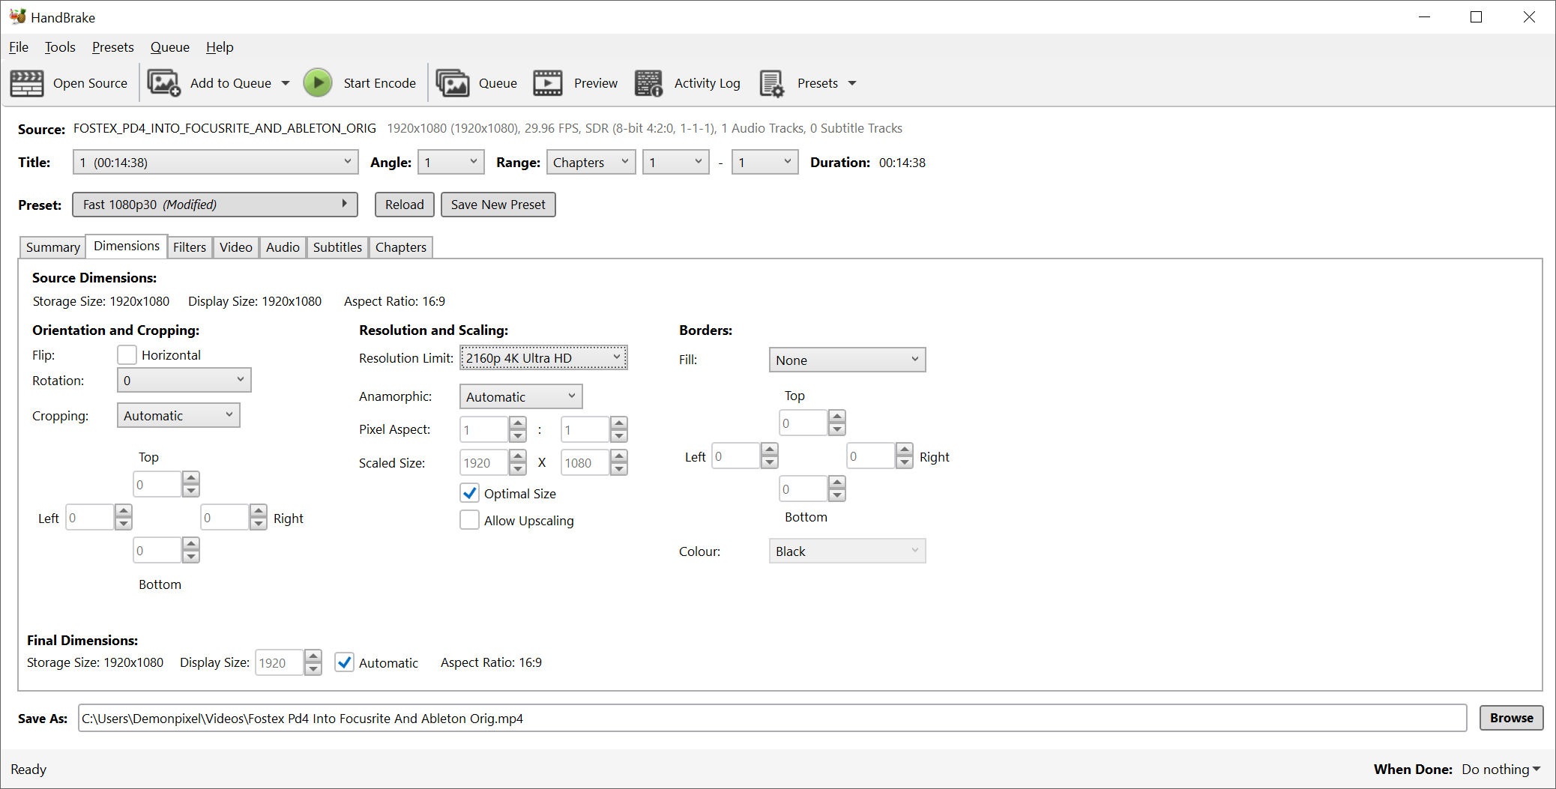This screenshot has height=789, width=1556.
Task: Open the File menu
Action: (x=19, y=47)
